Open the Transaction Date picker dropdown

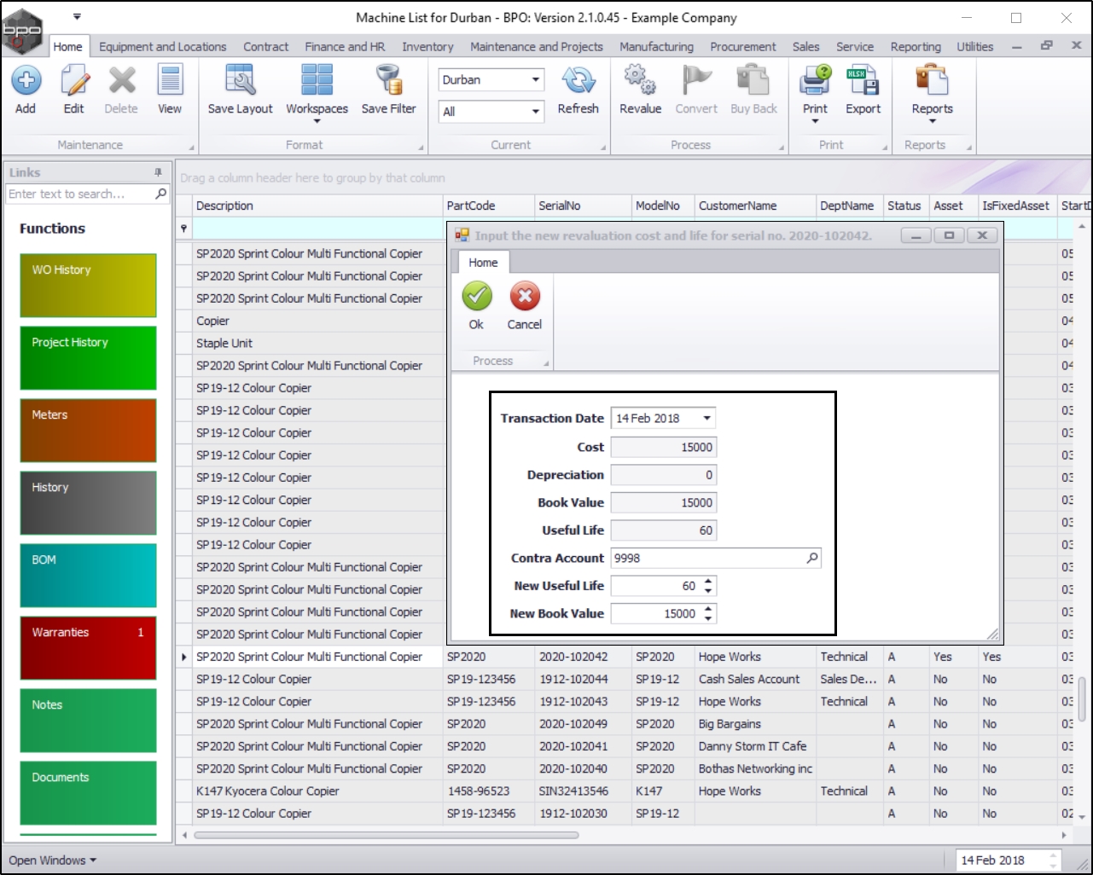[706, 419]
